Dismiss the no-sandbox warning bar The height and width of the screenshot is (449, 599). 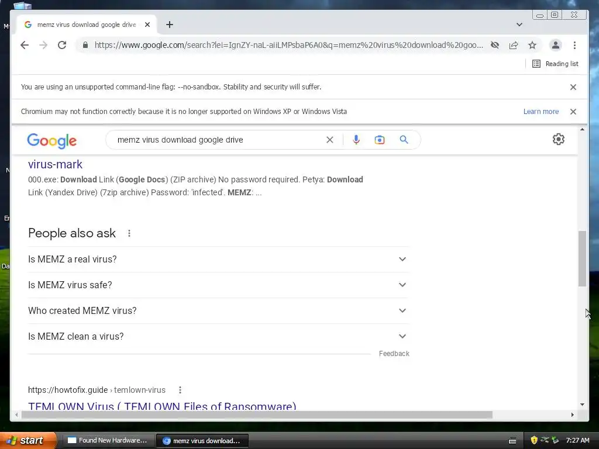coord(573,87)
